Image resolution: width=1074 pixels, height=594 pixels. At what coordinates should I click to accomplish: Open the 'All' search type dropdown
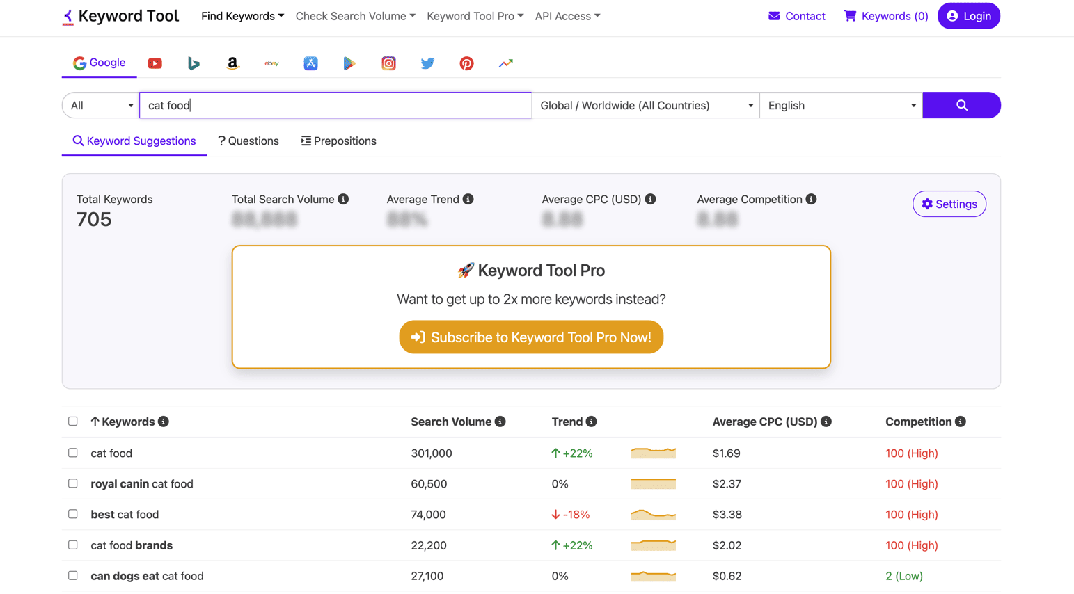coord(101,105)
